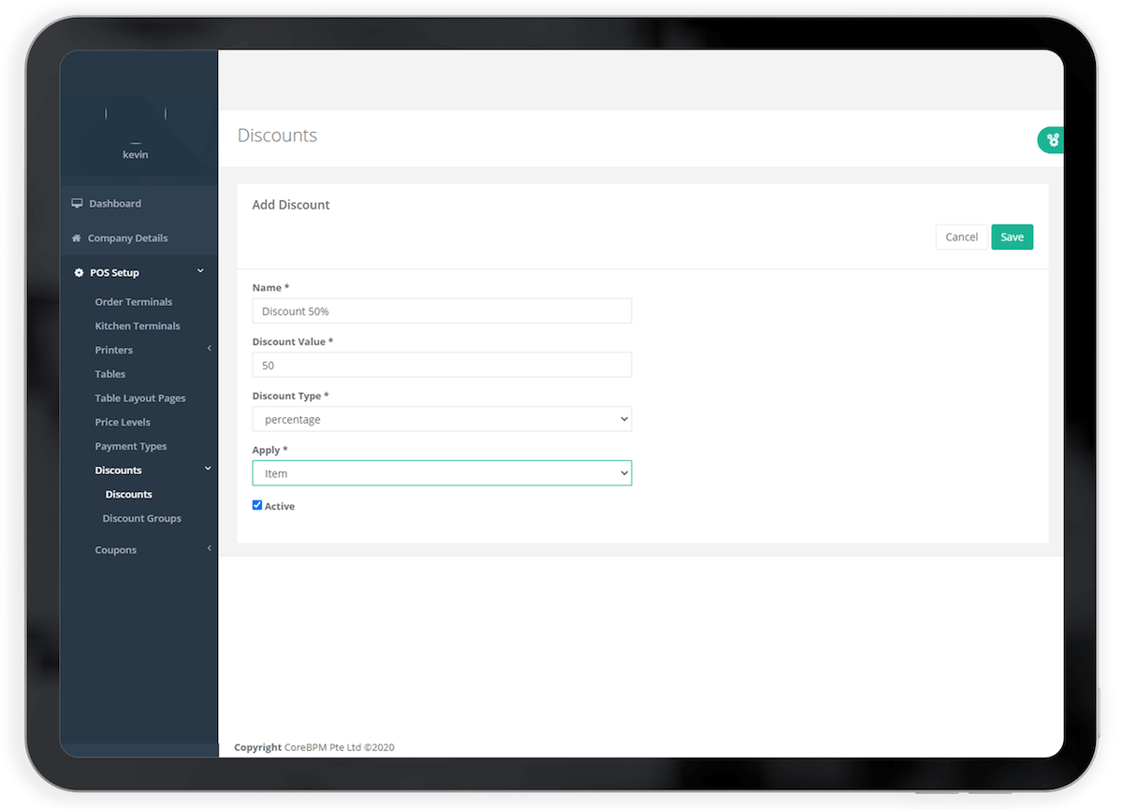Open Table Layout Pages
Viewport: 1123px width, 809px height.
[139, 398]
